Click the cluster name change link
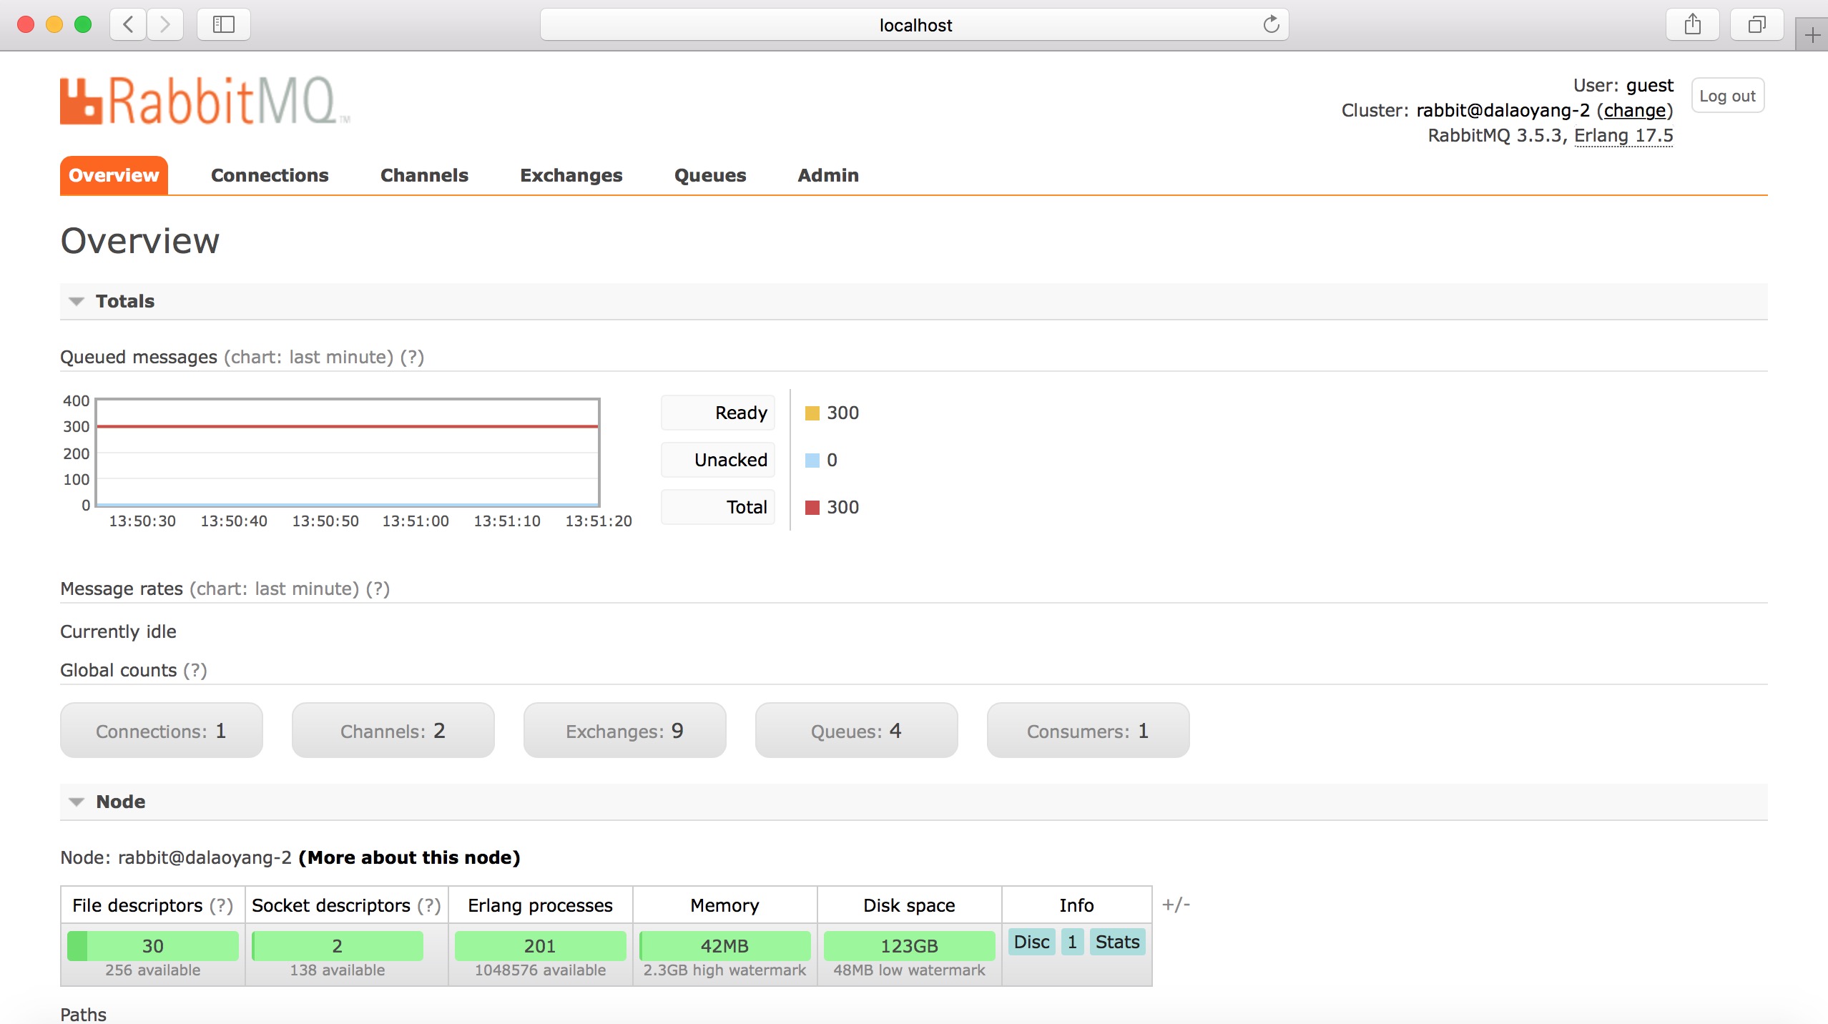This screenshot has width=1828, height=1024. click(x=1635, y=110)
